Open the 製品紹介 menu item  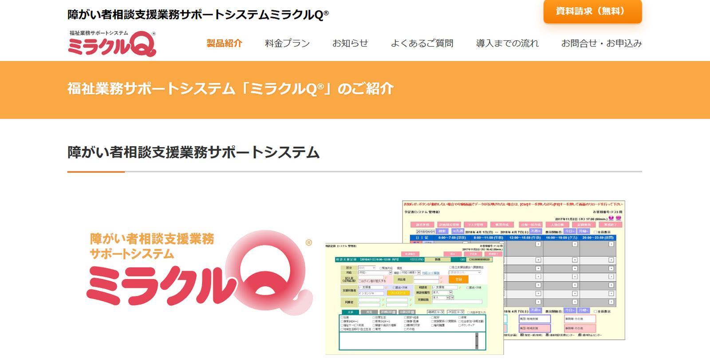point(224,43)
